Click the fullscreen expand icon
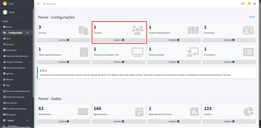This screenshot has width=261, height=128. [254, 4]
